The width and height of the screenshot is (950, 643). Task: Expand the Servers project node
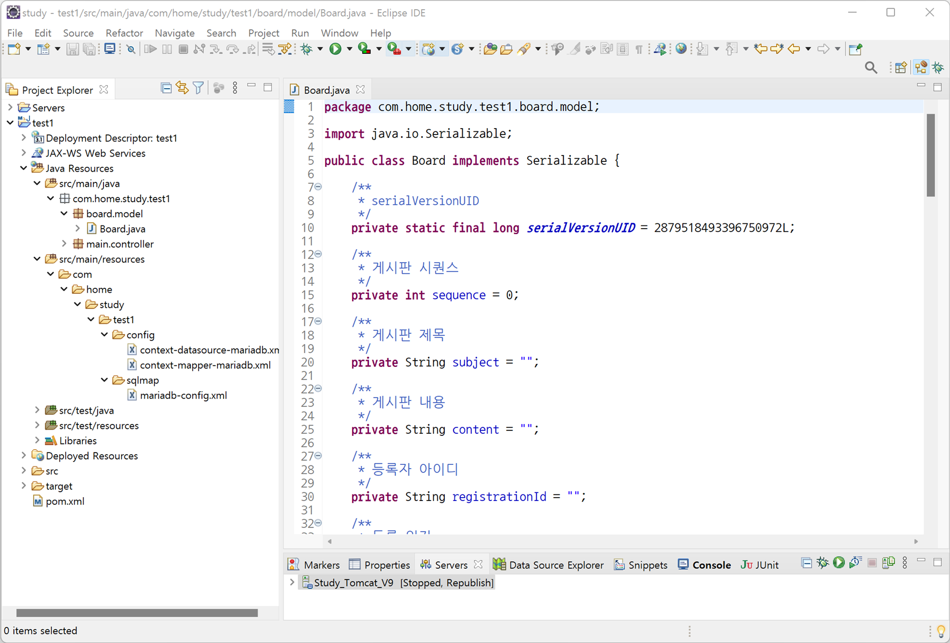[10, 108]
